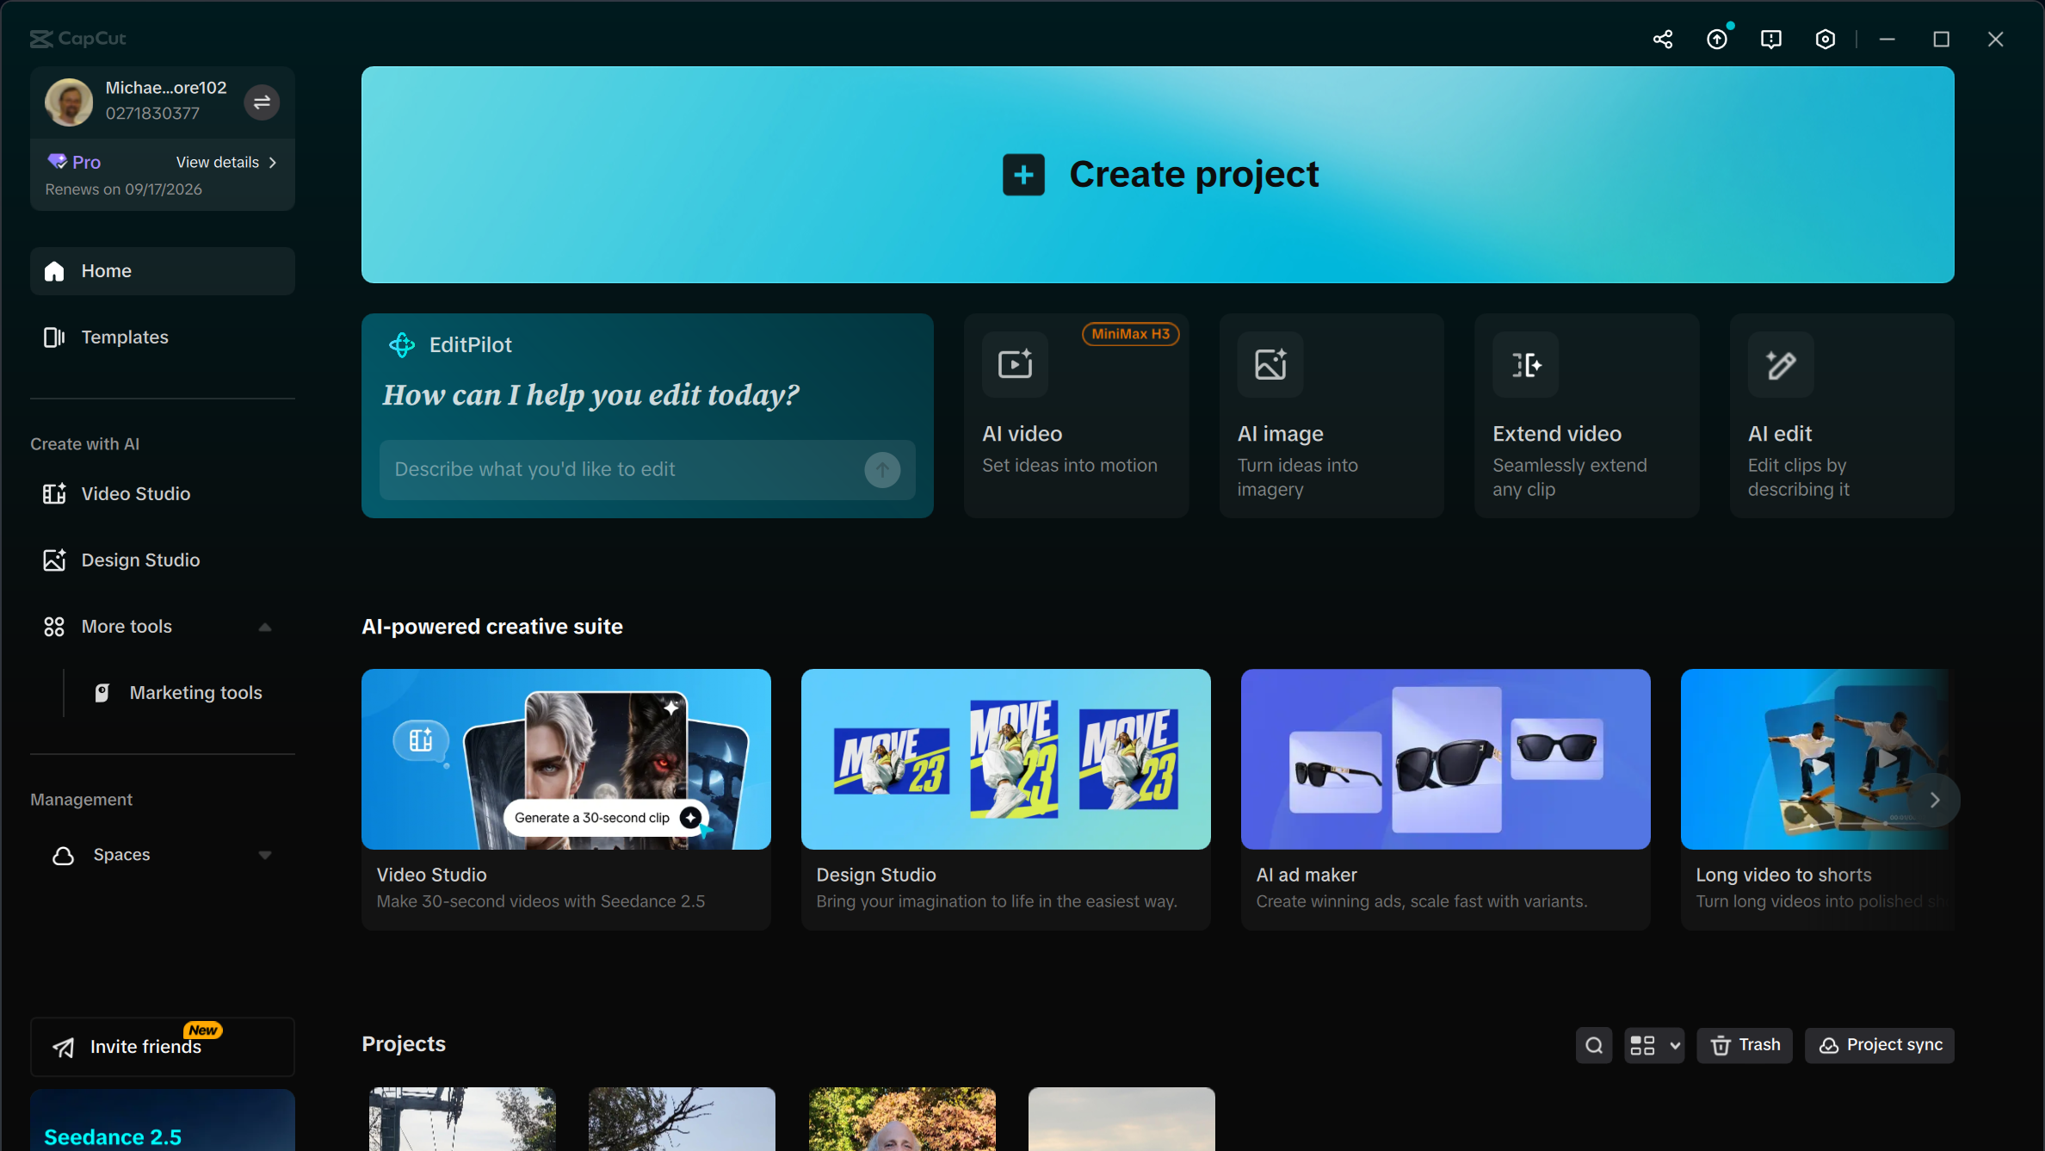Expand the Spaces dropdown
The image size is (2045, 1151).
point(265,855)
